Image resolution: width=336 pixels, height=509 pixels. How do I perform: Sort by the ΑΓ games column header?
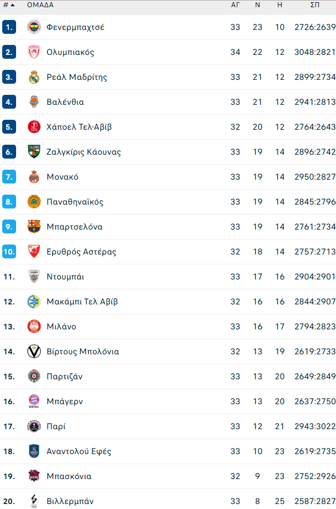coord(235,5)
